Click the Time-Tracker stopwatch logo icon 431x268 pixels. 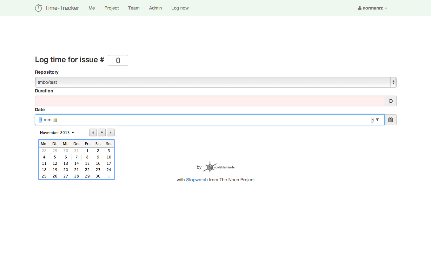pyautogui.click(x=38, y=8)
